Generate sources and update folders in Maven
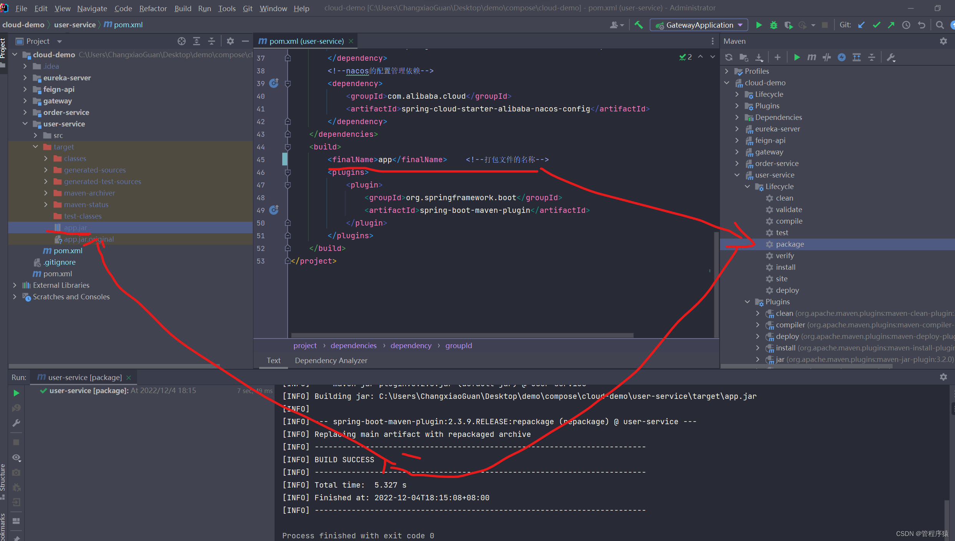Image resolution: width=955 pixels, height=541 pixels. pos(743,57)
